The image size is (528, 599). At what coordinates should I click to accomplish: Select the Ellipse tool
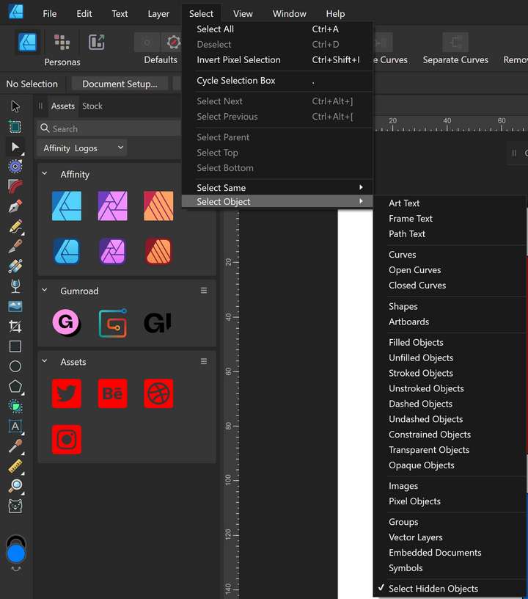(15, 366)
